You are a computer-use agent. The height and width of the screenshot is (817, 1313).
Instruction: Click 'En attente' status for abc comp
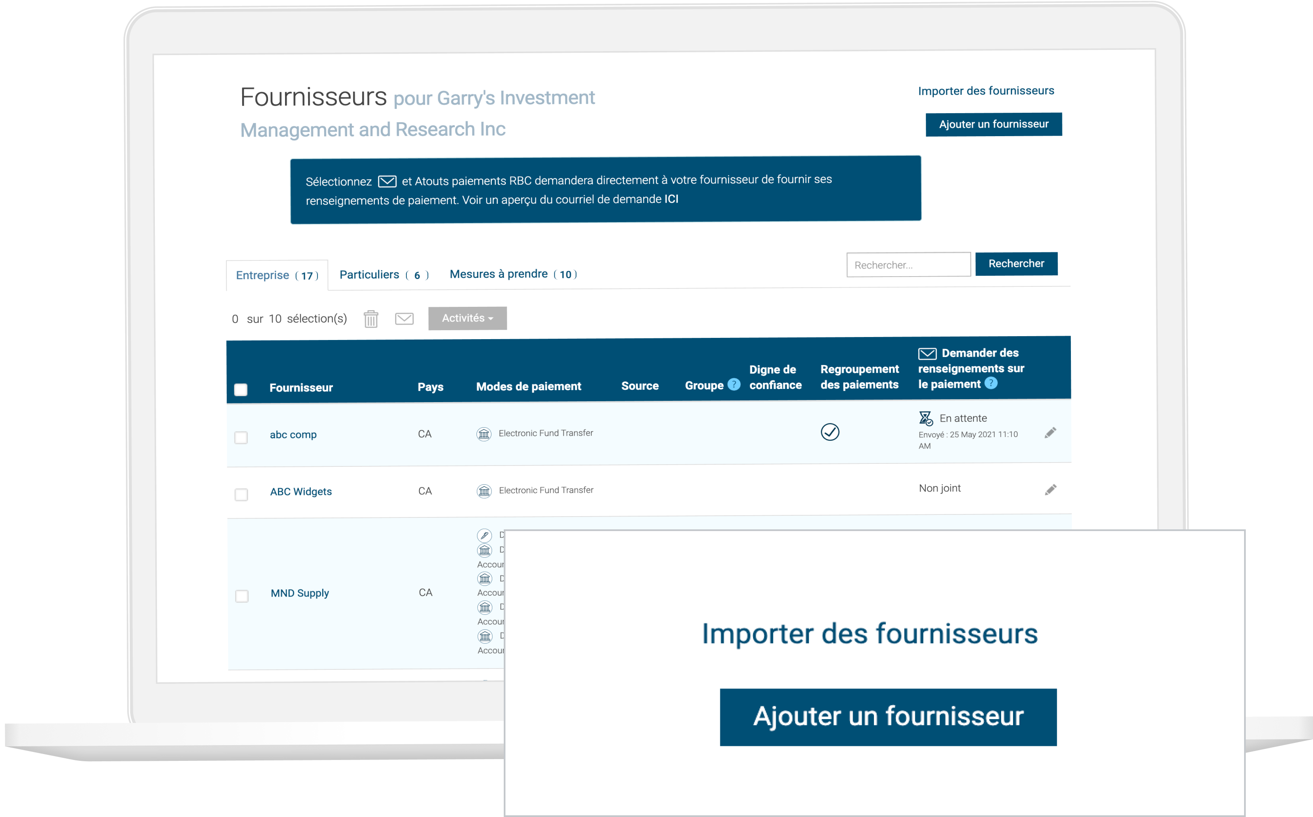(x=963, y=418)
